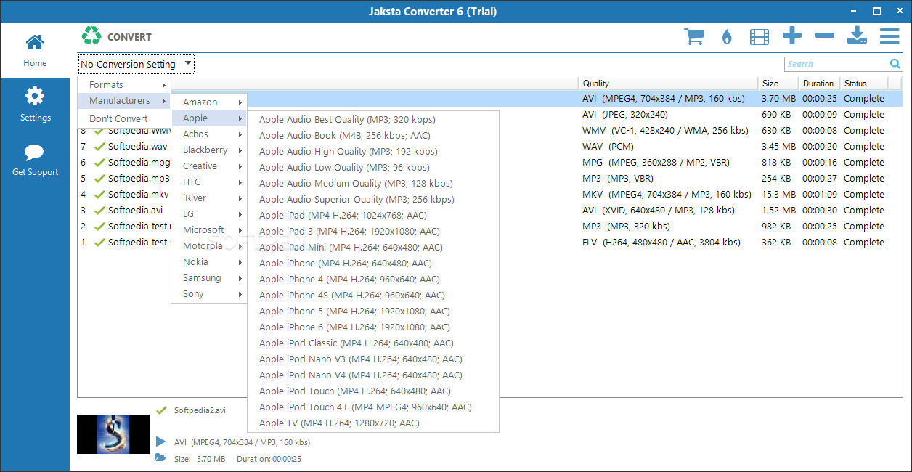Select Apple Audio Medium Quality preset
This screenshot has height=472, width=912.
tap(373, 184)
